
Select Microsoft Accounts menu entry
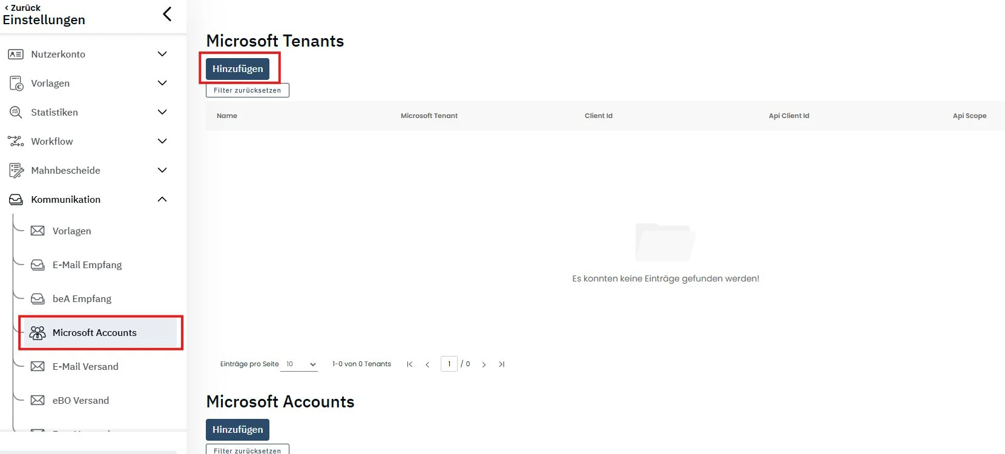pos(100,332)
